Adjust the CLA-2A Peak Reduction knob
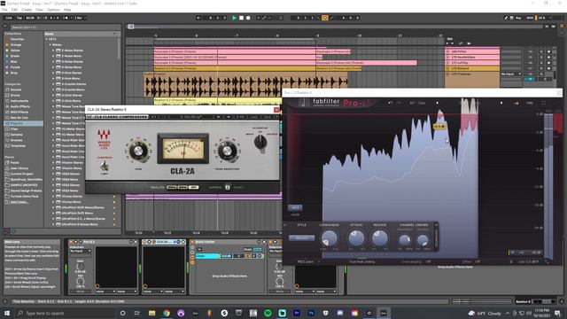 pyautogui.click(x=227, y=152)
